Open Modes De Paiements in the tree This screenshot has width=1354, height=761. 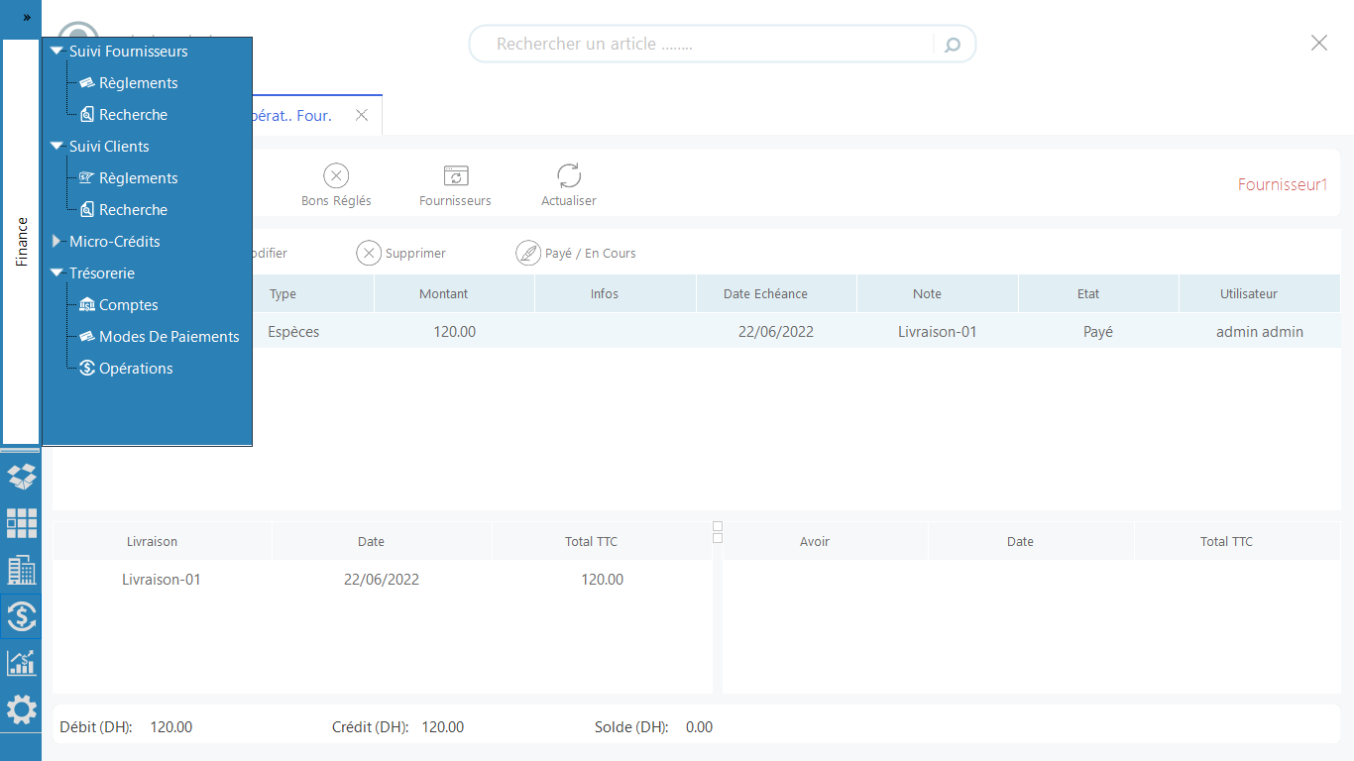pos(169,337)
